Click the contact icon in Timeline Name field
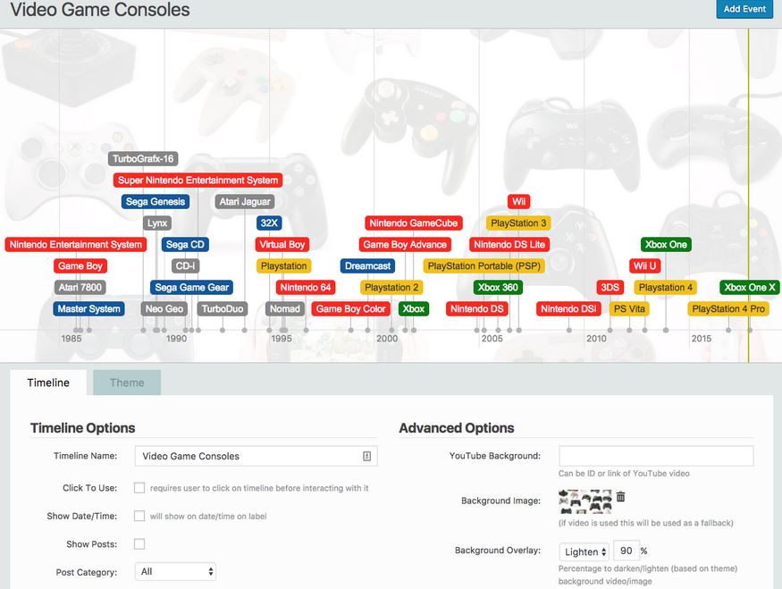 (x=366, y=456)
